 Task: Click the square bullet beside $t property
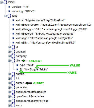[17, 69]
